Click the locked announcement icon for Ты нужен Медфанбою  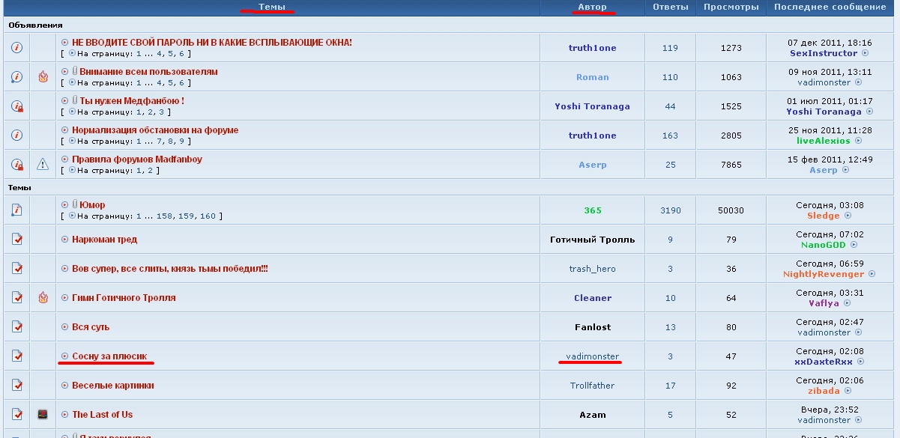point(16,106)
